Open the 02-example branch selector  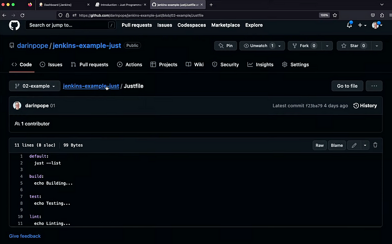[x=35, y=86]
